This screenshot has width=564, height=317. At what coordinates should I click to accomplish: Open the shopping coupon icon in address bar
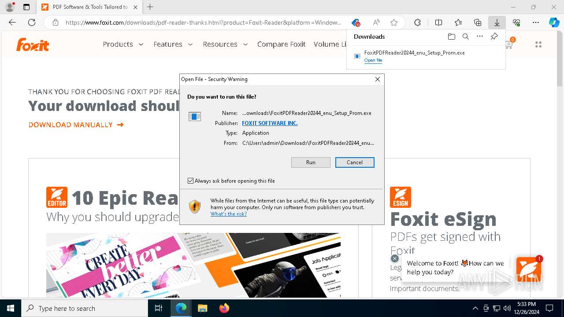356,22
